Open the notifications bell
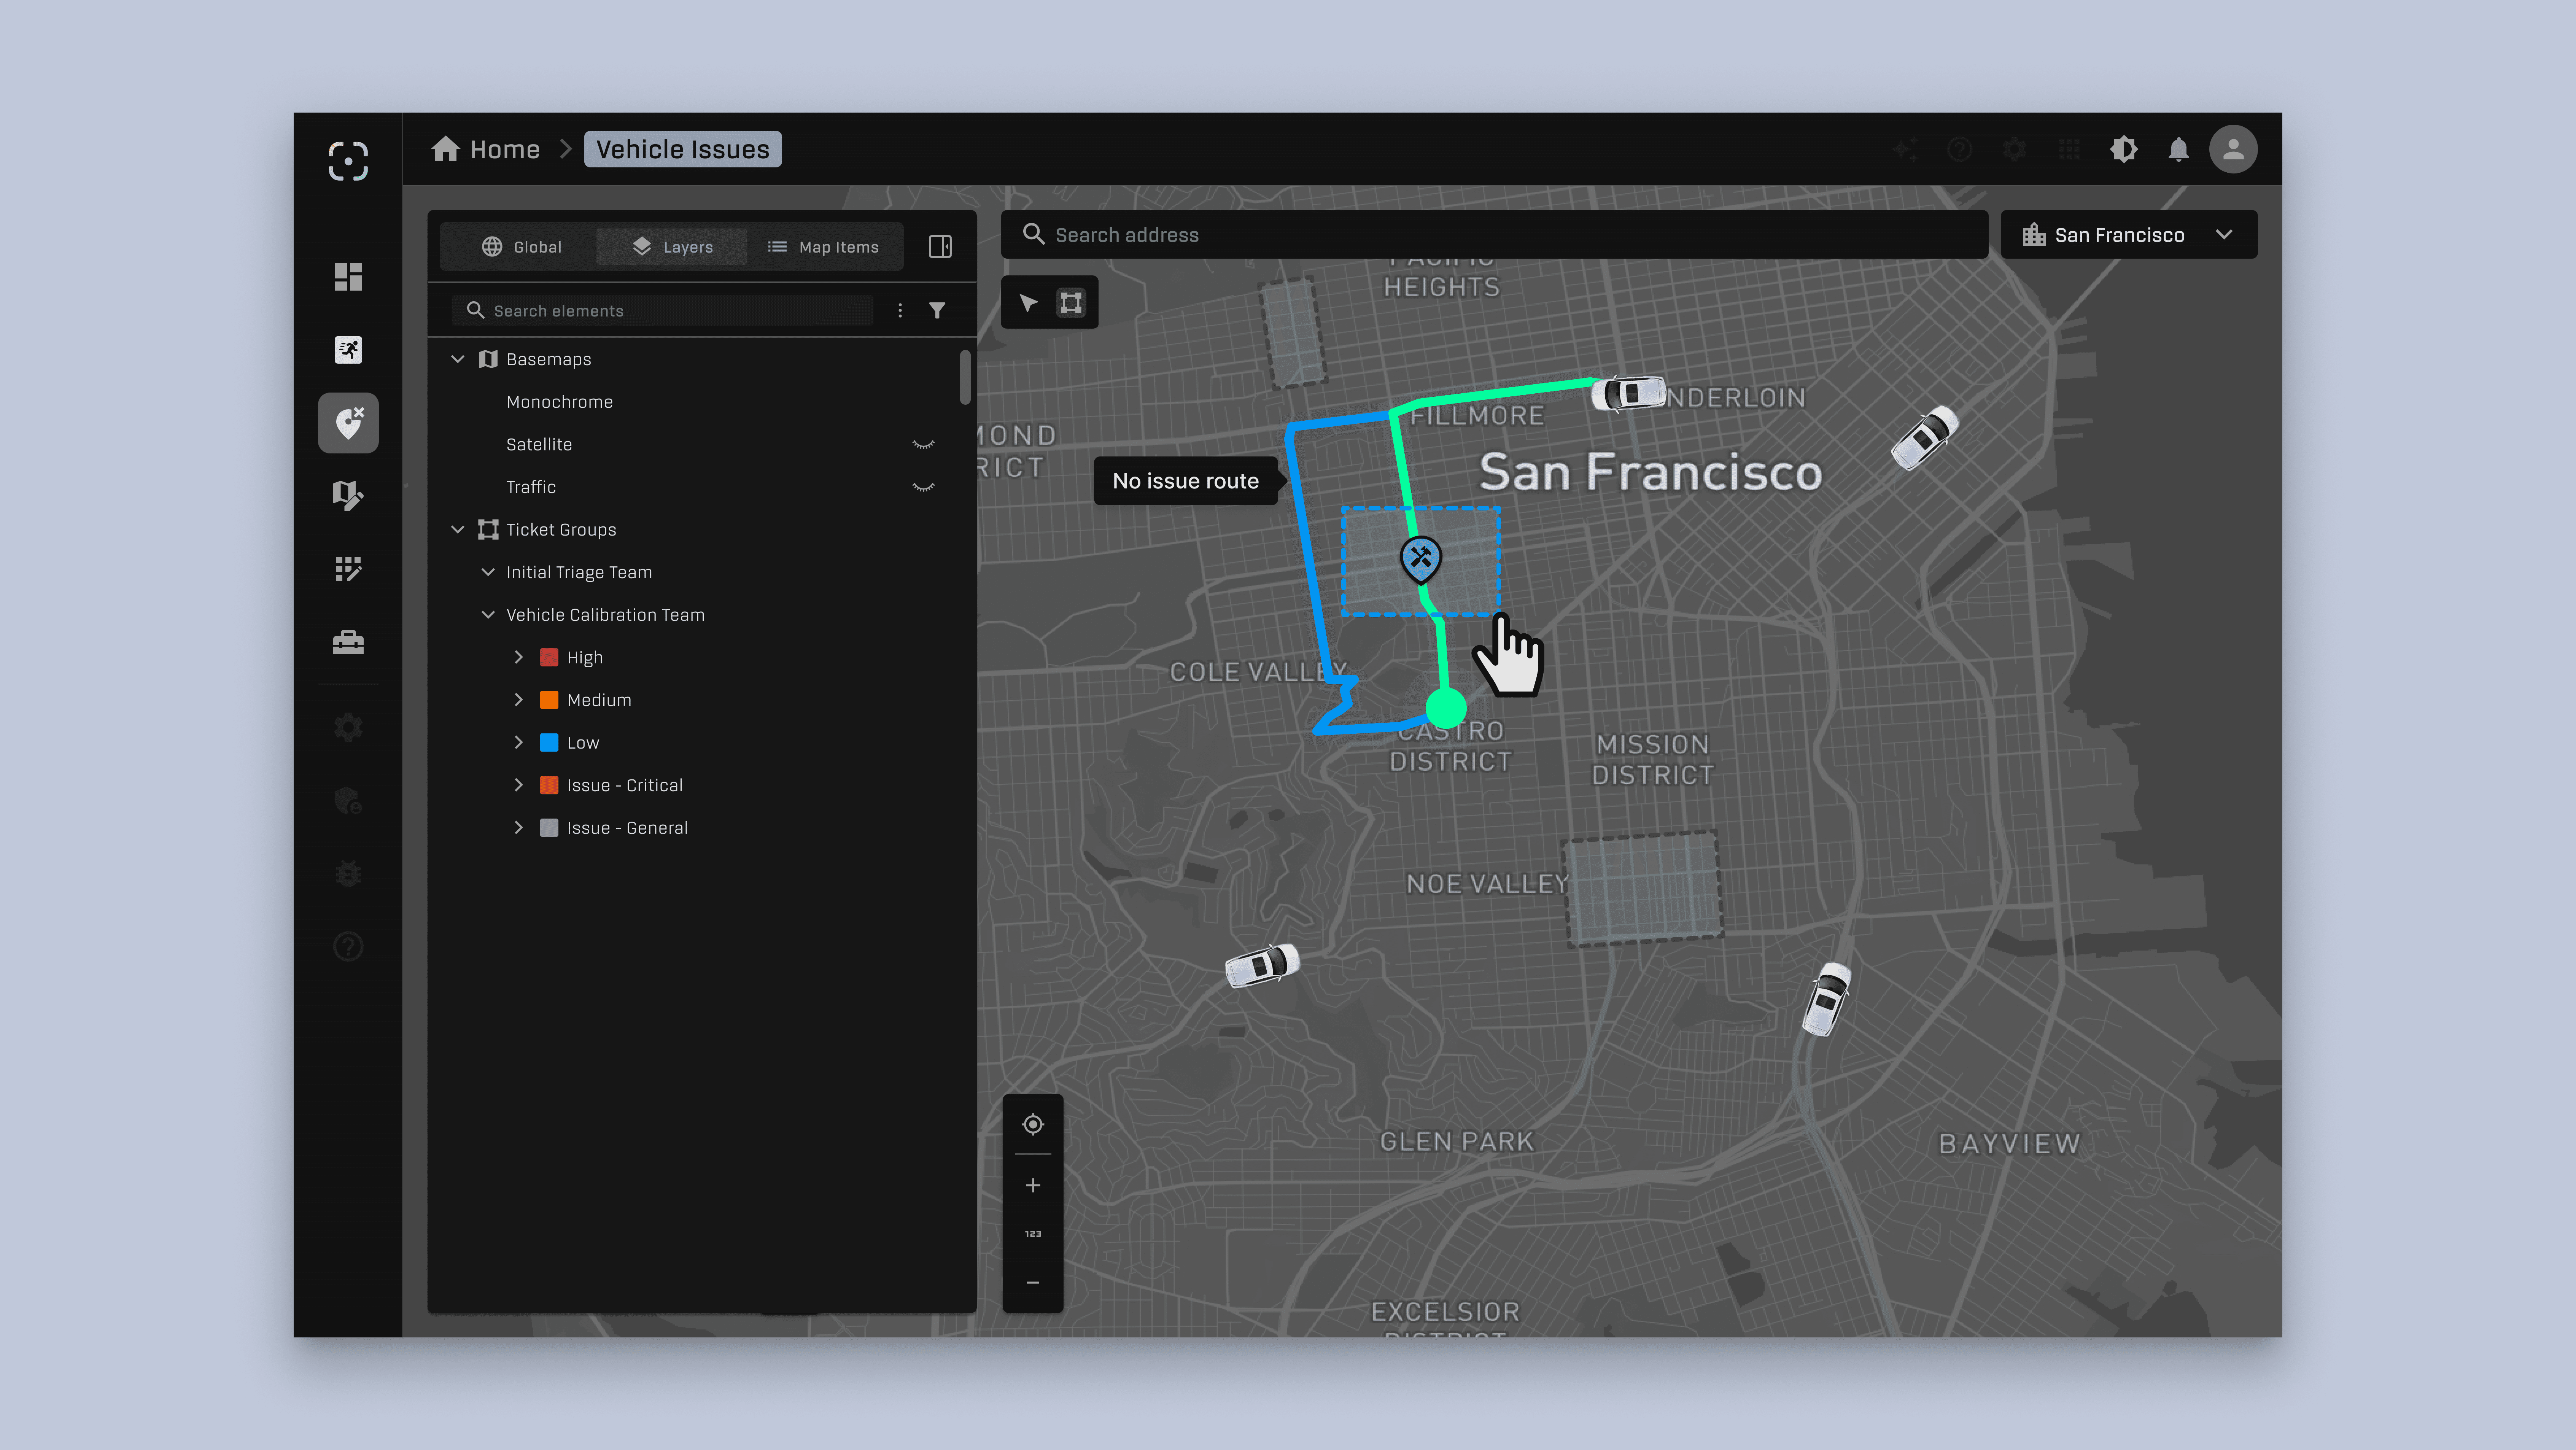 (2179, 149)
